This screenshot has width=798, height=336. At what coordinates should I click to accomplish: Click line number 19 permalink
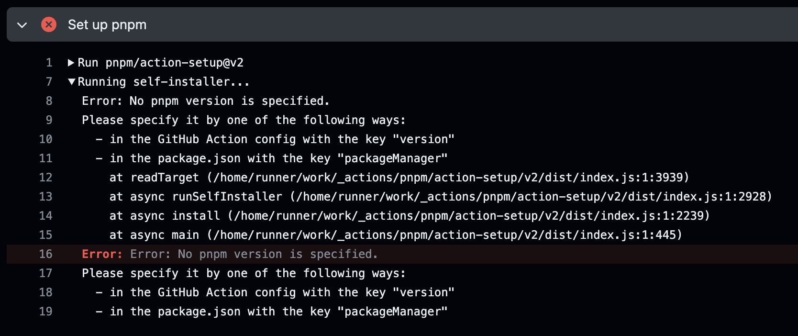(46, 312)
